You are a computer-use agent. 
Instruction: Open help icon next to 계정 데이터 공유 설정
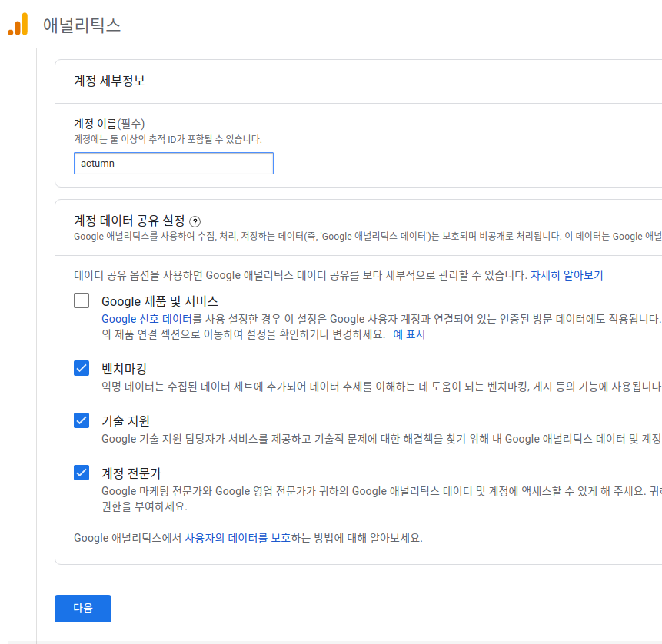click(195, 221)
